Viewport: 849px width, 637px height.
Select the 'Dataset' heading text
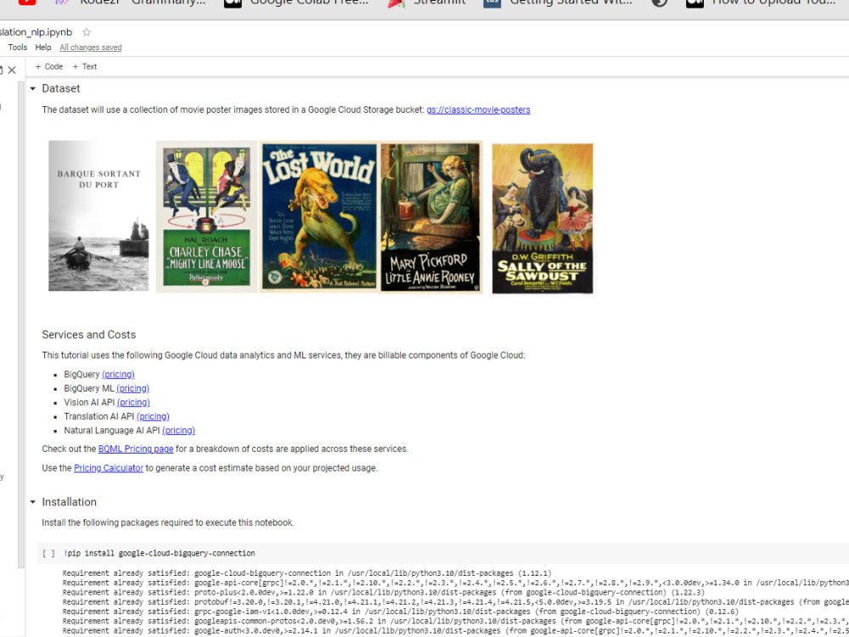60,89
